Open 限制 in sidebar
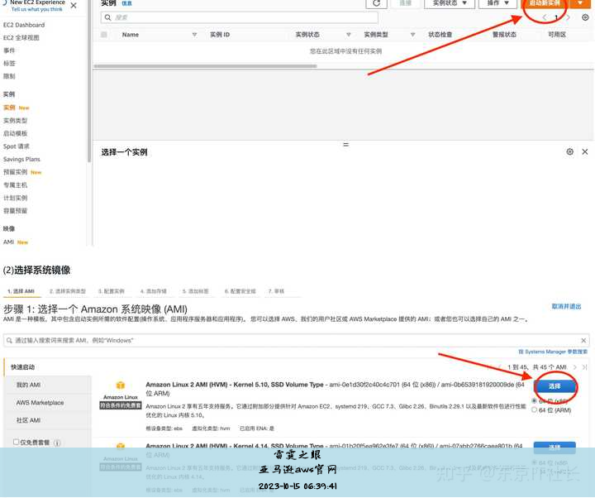595x498 pixels. 9,76
